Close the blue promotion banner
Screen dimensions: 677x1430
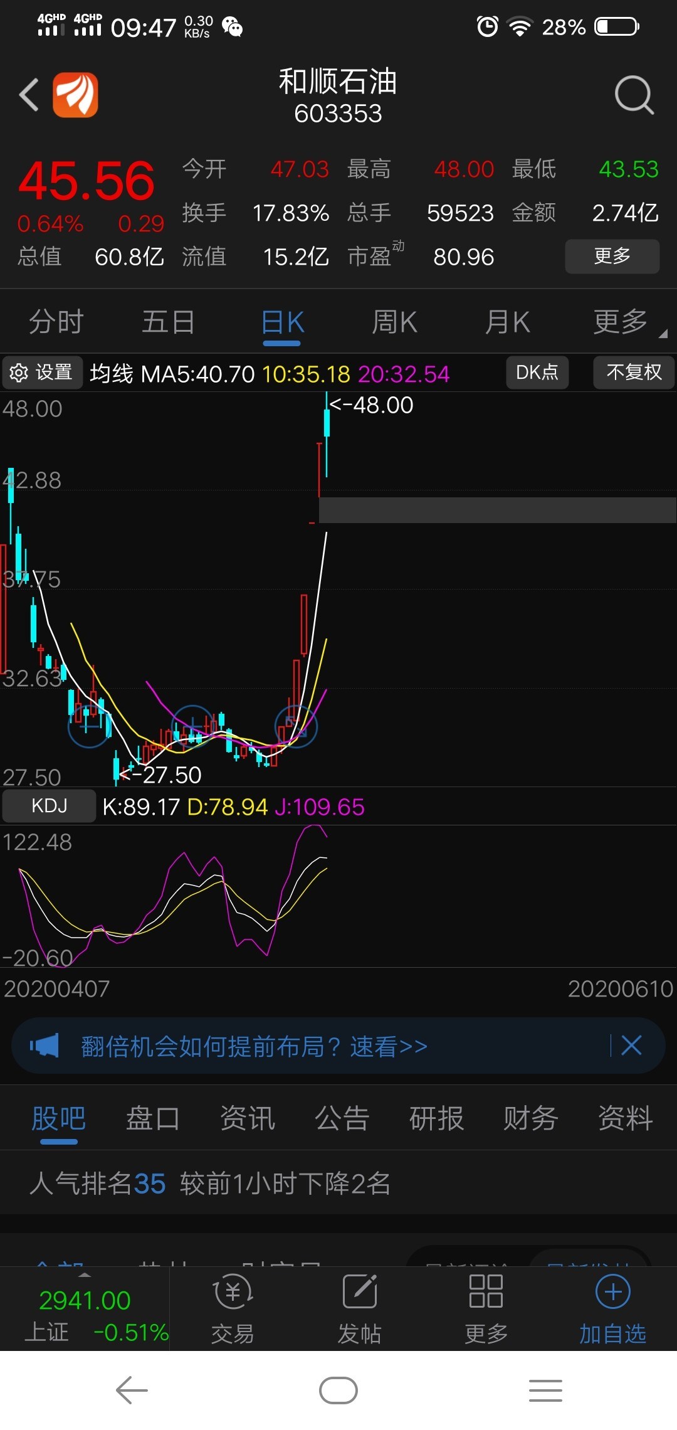point(631,1046)
